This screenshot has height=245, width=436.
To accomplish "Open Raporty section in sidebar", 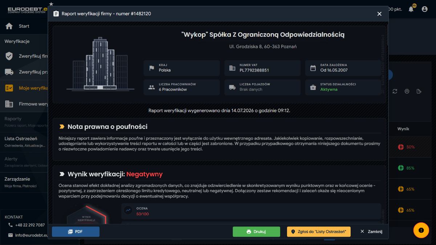I will click(x=24, y=122).
